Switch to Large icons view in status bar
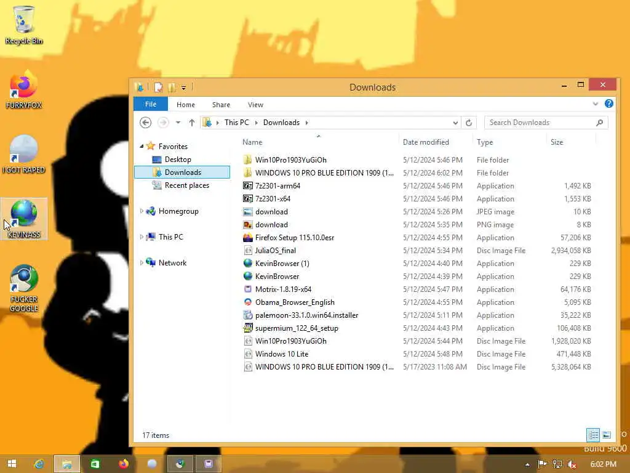The height and width of the screenshot is (473, 630). point(606,435)
